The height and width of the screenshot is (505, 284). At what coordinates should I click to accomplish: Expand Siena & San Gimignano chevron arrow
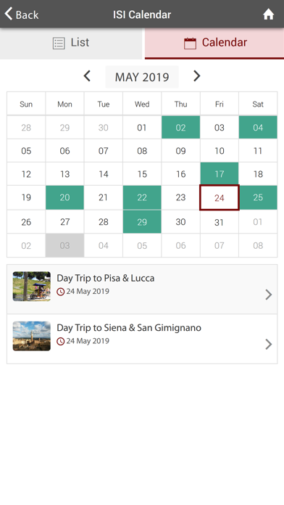(x=269, y=345)
